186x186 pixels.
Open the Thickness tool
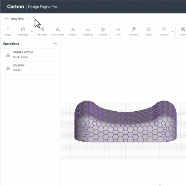coord(133,31)
